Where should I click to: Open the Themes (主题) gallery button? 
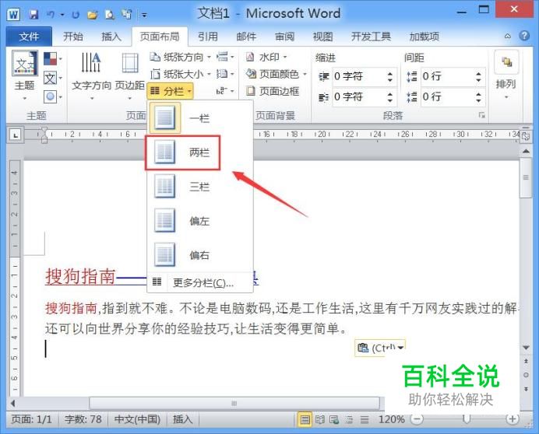pos(24,75)
